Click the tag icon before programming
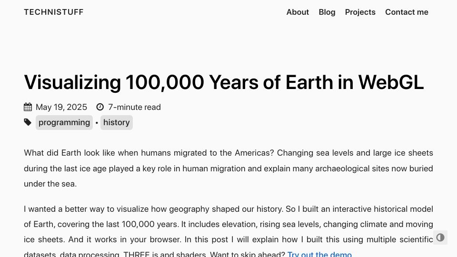This screenshot has width=457, height=257. click(28, 122)
